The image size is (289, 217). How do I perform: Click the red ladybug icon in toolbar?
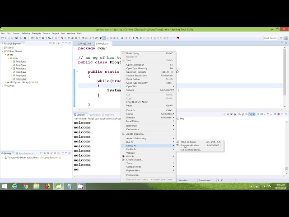coord(178,38)
